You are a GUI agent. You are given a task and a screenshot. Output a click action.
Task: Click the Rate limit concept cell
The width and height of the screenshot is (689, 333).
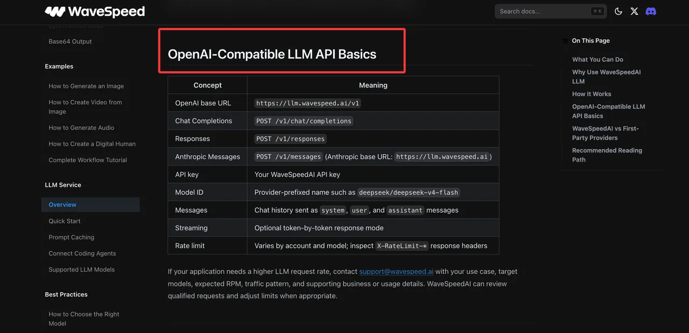(x=207, y=245)
